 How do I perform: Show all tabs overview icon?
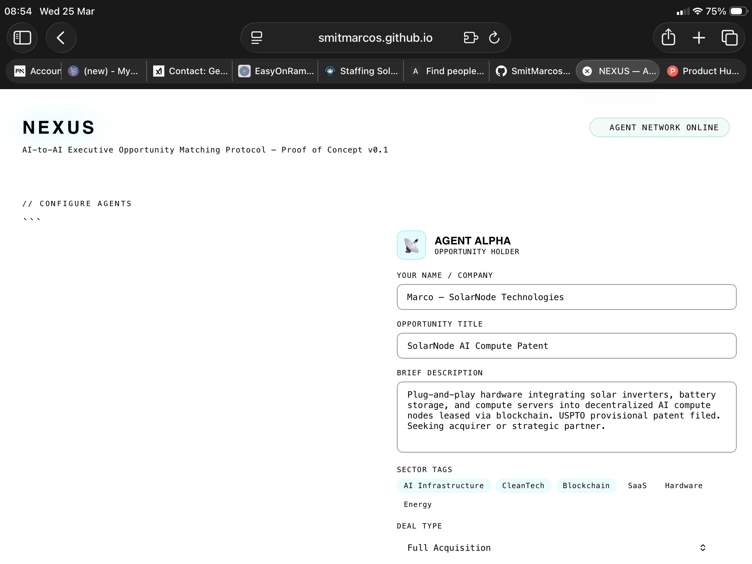(729, 38)
